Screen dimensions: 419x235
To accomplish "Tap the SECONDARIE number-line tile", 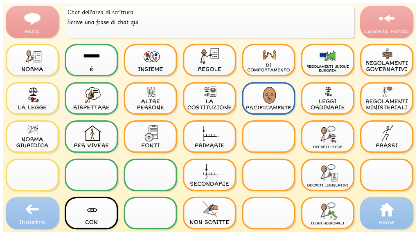I will (209, 175).
